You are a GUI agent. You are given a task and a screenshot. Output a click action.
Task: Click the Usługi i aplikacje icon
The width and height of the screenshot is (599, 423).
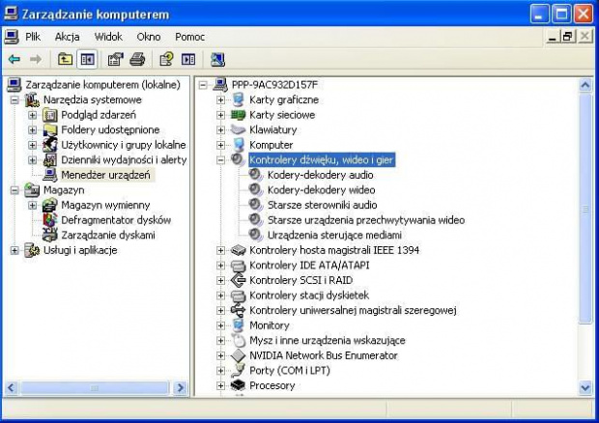32,250
